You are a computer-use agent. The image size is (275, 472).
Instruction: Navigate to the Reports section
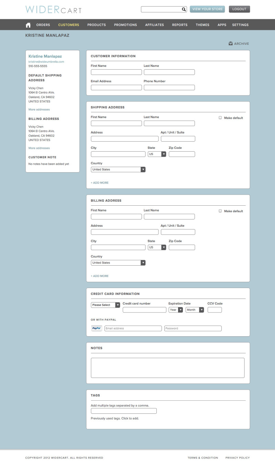pyautogui.click(x=180, y=25)
